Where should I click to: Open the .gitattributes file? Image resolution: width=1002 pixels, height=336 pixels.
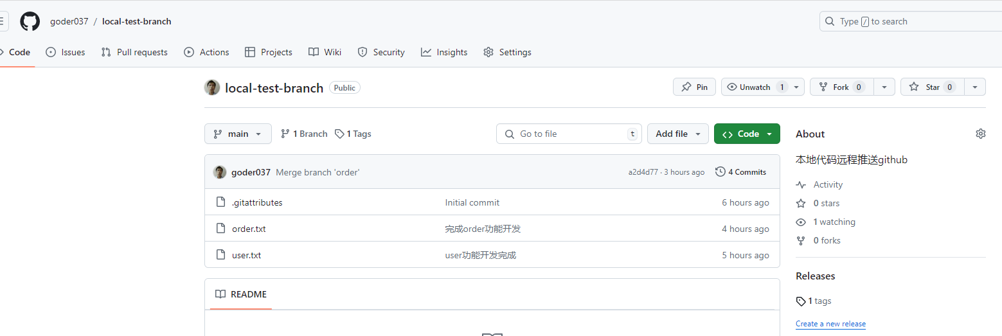[x=257, y=202]
